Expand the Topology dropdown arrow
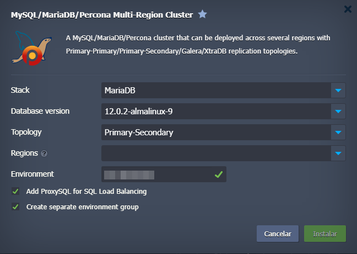Image resolution: width=357 pixels, height=254 pixels. [339, 133]
